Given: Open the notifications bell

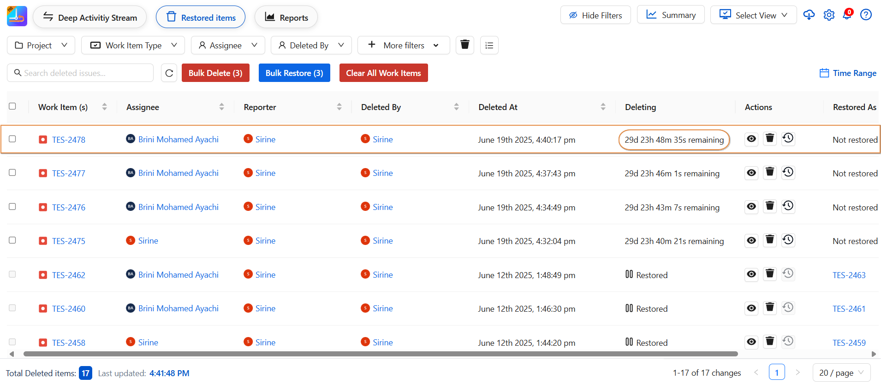Looking at the screenshot, I should pyautogui.click(x=847, y=15).
